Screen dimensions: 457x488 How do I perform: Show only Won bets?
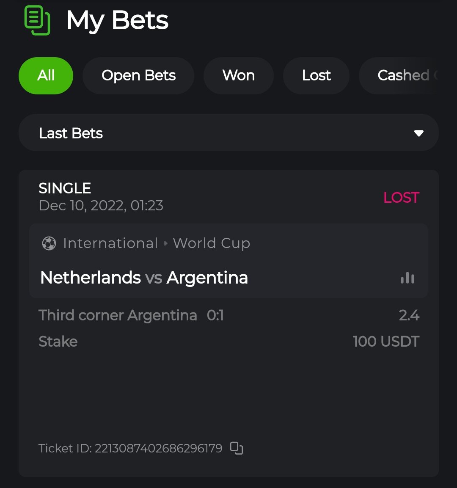click(x=239, y=76)
